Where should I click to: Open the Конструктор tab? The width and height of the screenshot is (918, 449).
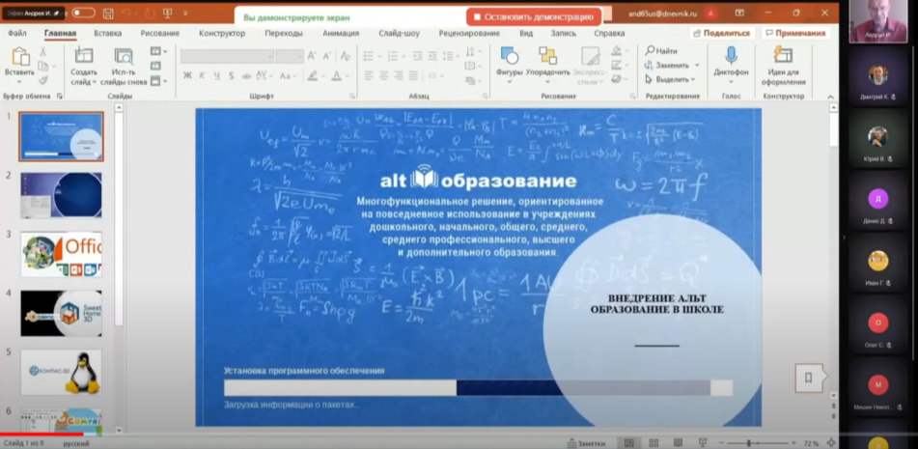[222, 34]
